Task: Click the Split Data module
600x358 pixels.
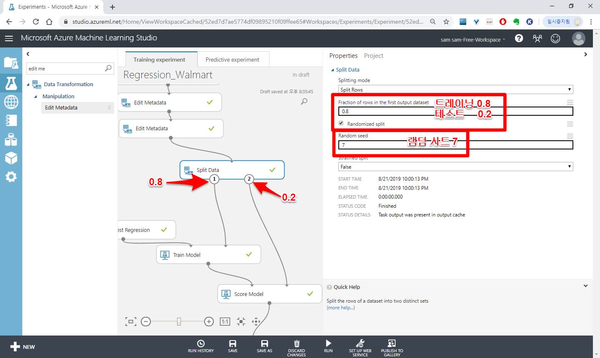Action: [232, 170]
